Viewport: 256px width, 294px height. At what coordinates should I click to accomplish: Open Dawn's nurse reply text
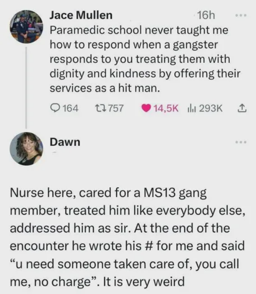pyautogui.click(x=128, y=237)
